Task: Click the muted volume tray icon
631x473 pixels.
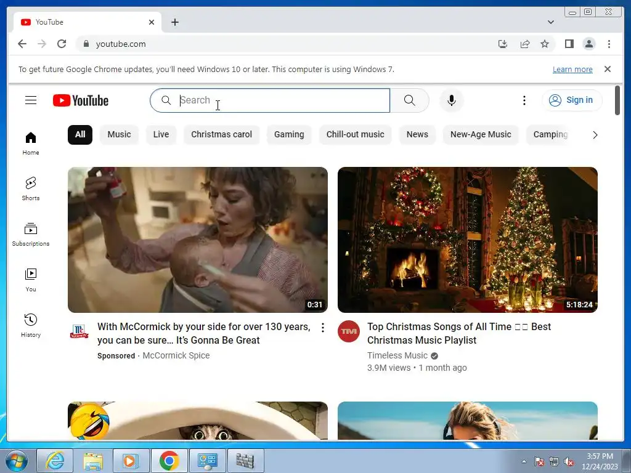Action: (569, 462)
